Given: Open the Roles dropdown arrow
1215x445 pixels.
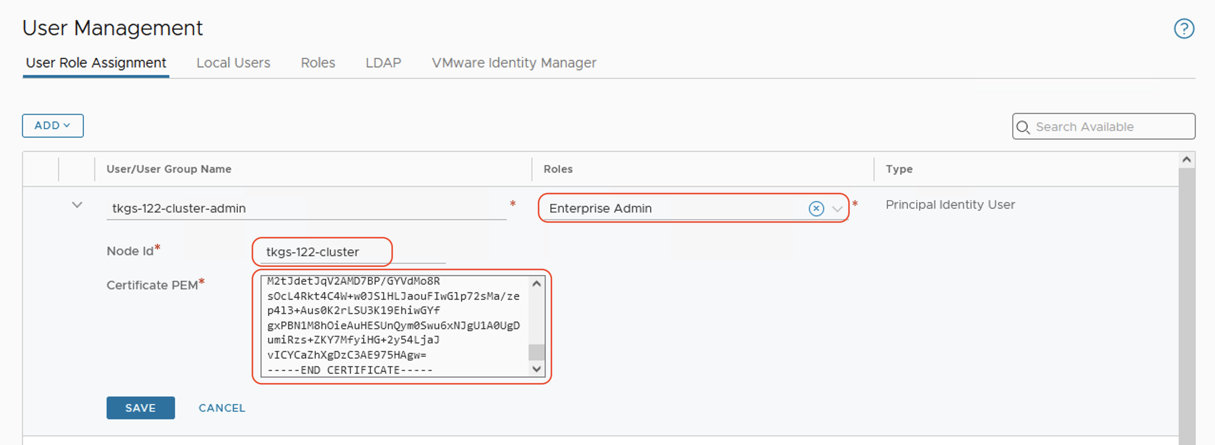Looking at the screenshot, I should click(837, 209).
